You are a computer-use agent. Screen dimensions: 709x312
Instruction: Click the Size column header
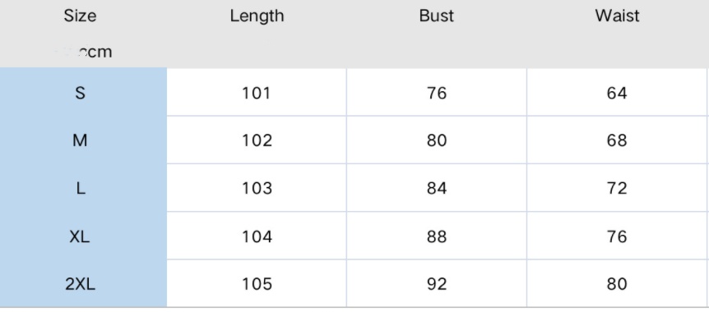point(80,16)
